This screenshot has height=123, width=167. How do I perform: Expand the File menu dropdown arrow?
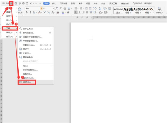pyautogui.click(x=11, y=4)
